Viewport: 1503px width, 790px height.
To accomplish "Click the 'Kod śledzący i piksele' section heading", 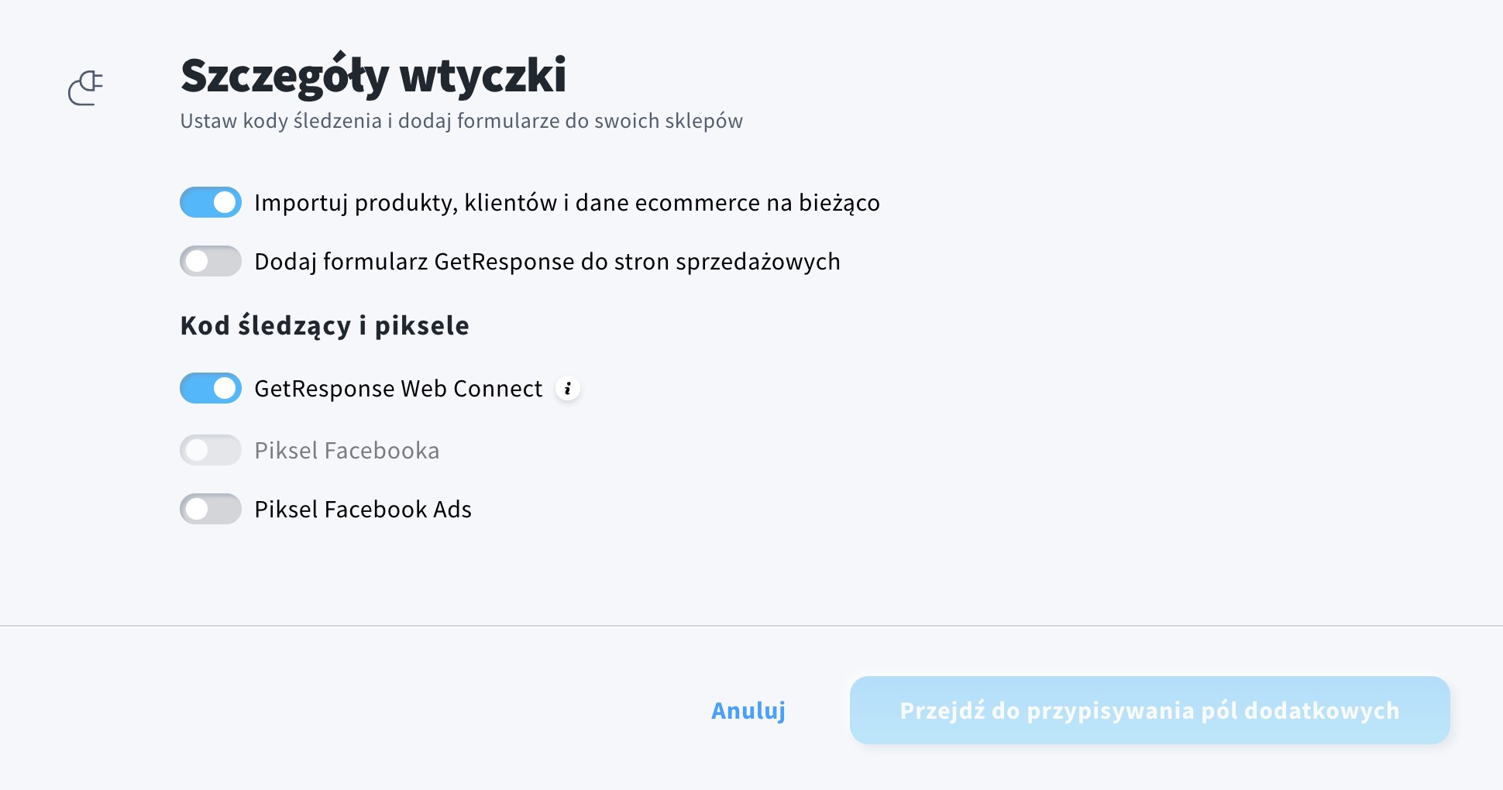I will point(325,325).
